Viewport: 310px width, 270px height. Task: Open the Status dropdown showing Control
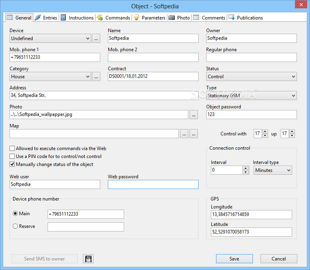tap(251, 77)
